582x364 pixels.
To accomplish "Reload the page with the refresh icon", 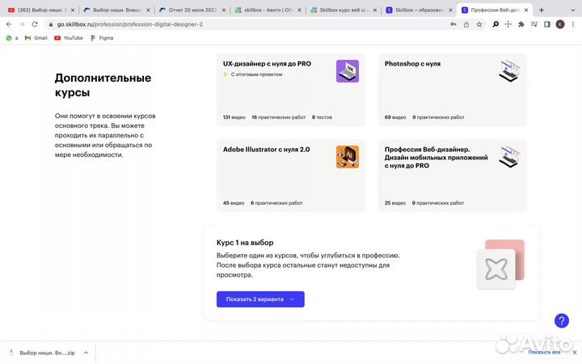I will pos(35,24).
